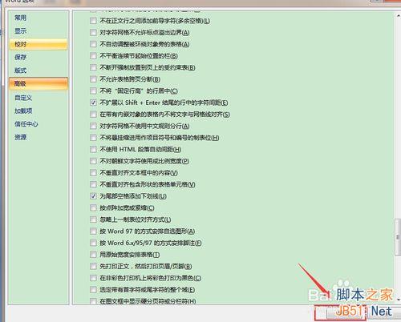Check 不对朝鲜文字符使用成比例宽度
This screenshot has height=322, width=401.
[93, 161]
